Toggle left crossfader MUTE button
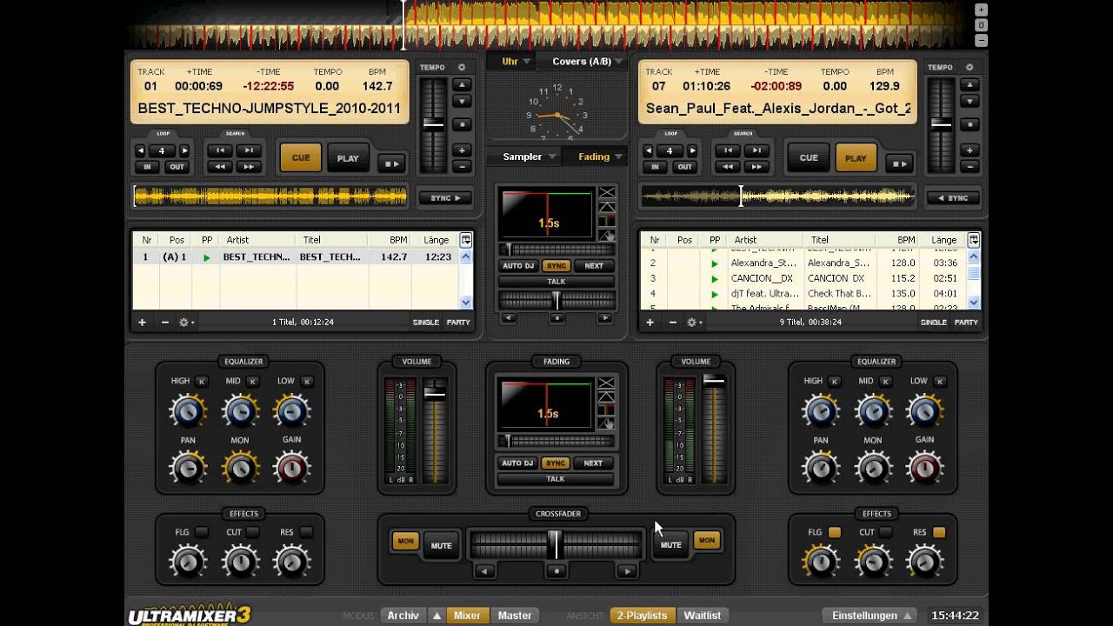This screenshot has height=626, width=1113. click(x=442, y=545)
